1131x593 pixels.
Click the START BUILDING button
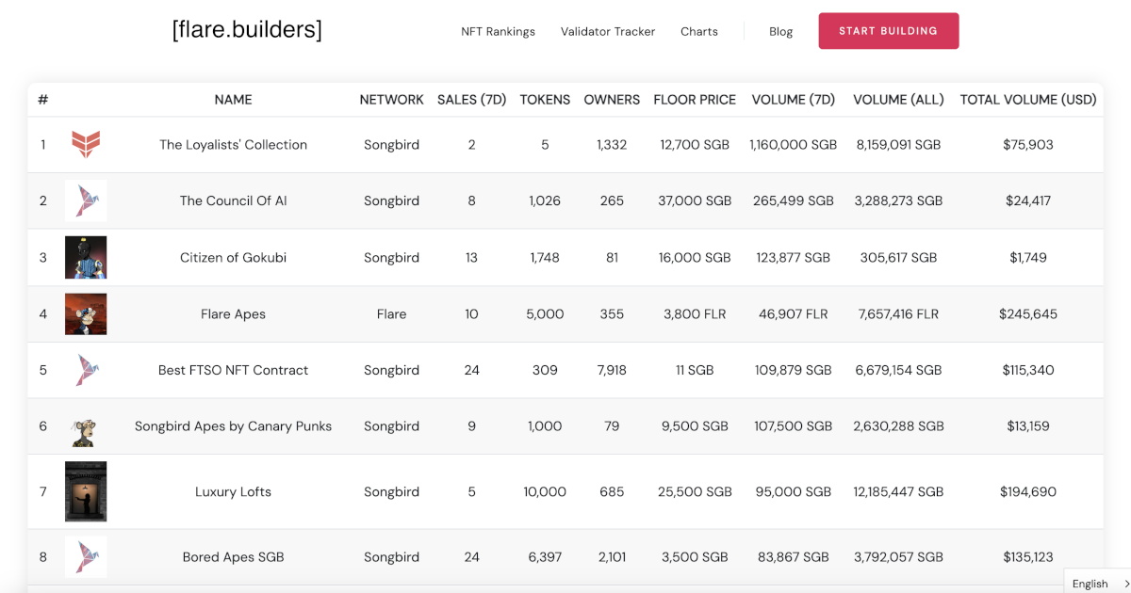point(888,30)
